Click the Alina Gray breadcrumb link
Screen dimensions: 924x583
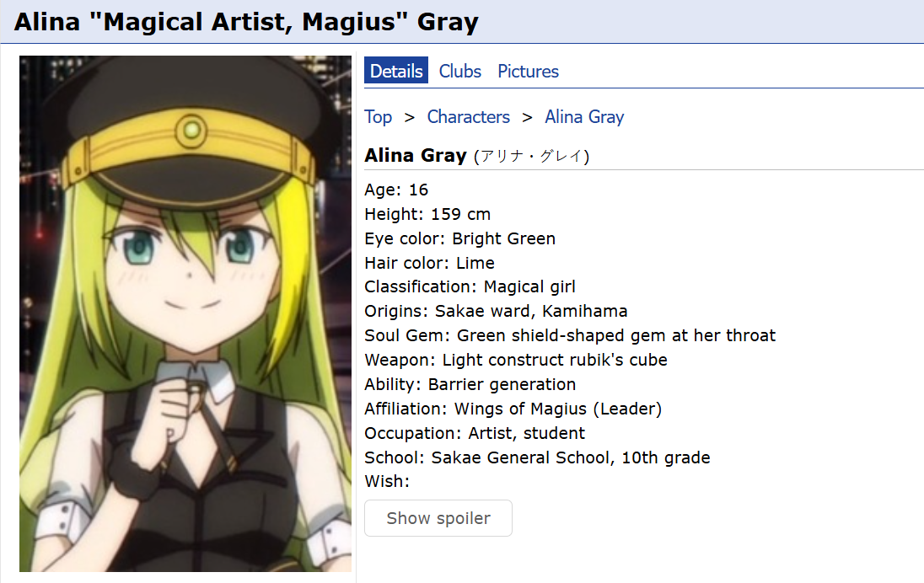584,117
